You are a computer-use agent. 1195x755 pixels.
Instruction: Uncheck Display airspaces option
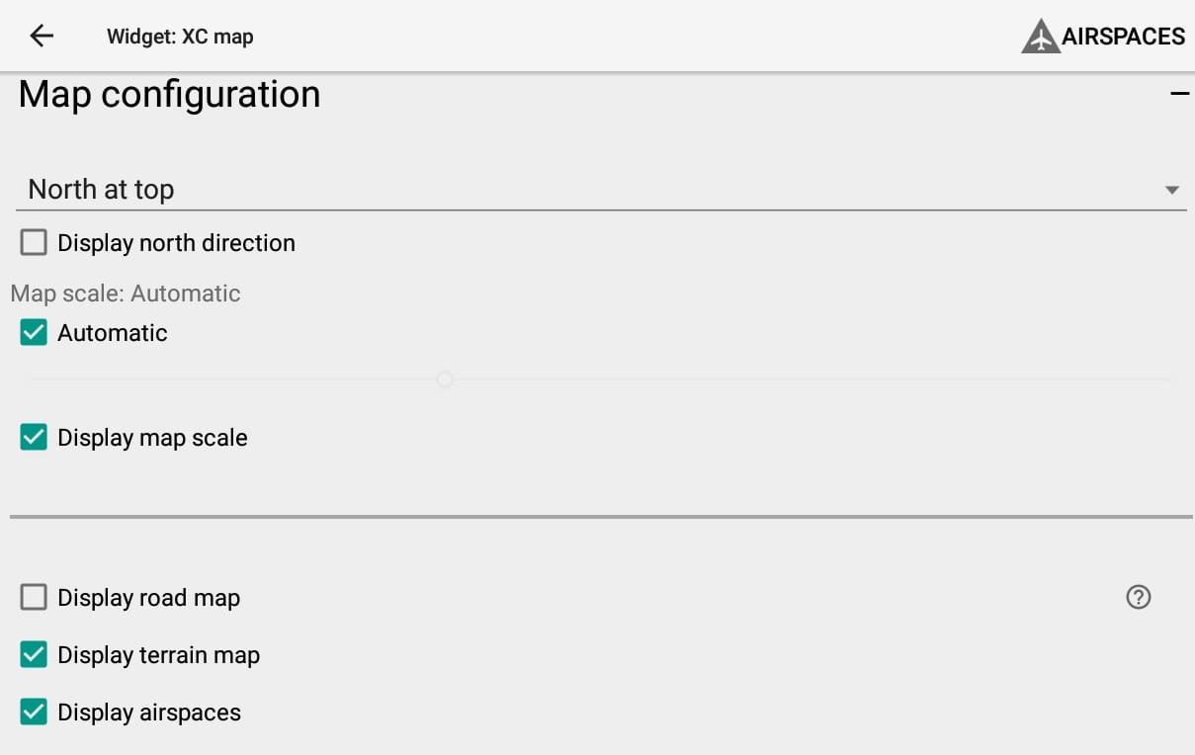(34, 712)
